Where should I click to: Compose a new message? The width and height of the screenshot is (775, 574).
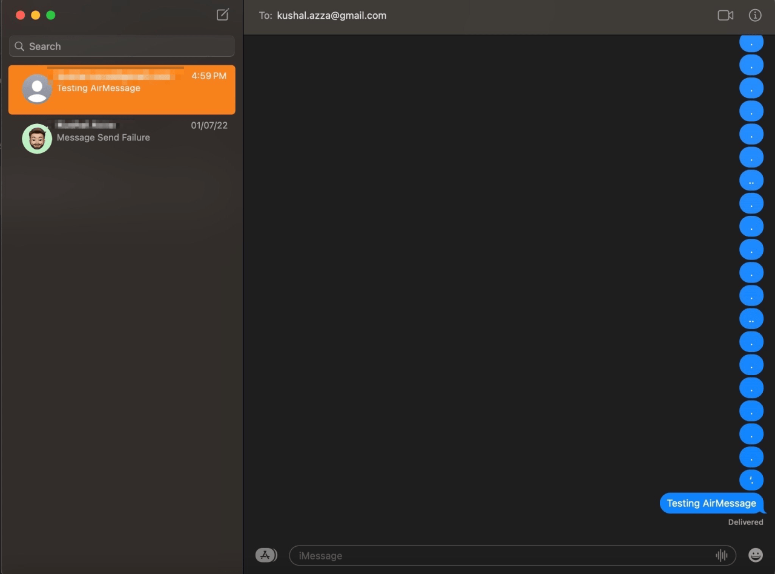click(223, 15)
